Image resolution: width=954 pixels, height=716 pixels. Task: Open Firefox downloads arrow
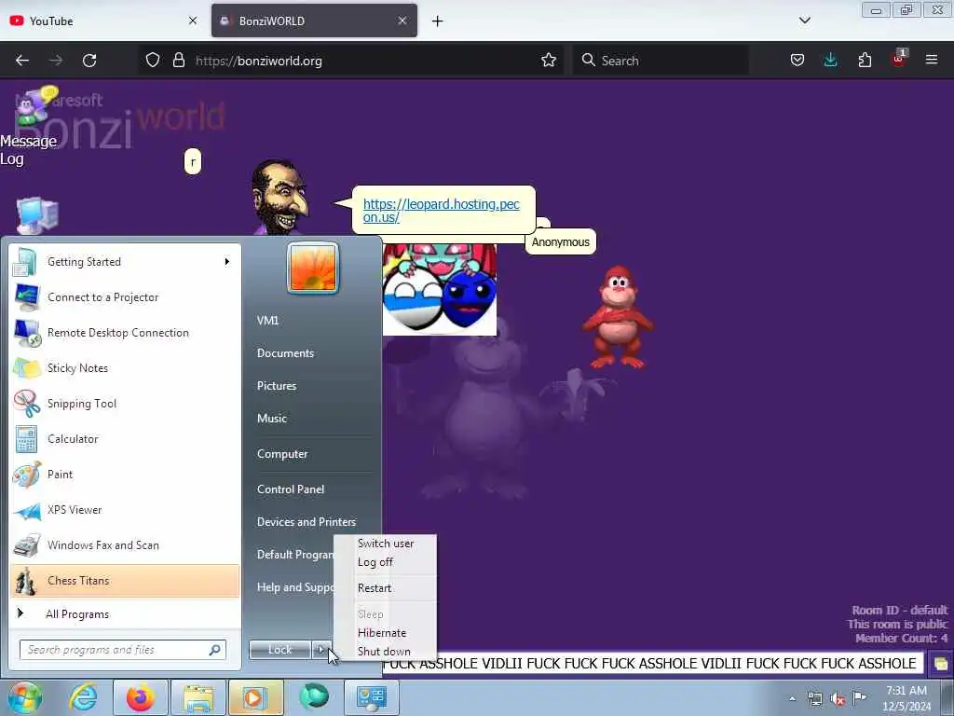click(830, 60)
